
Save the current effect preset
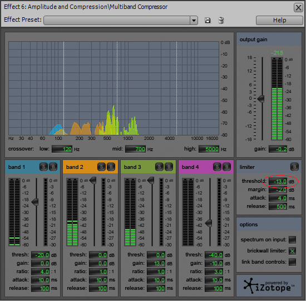(208, 20)
